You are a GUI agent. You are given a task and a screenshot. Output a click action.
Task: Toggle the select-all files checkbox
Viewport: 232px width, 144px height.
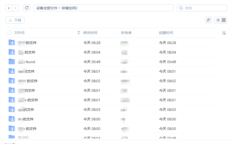coord(10,33)
